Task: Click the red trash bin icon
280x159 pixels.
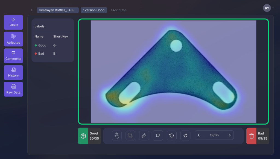Action: click(x=251, y=136)
